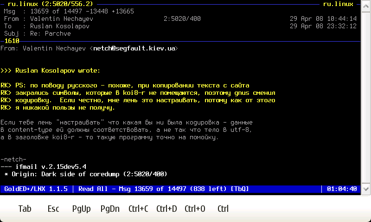Click the 01:04:40 clock in status bar
Screen dimensions: 371x222
[342, 189]
